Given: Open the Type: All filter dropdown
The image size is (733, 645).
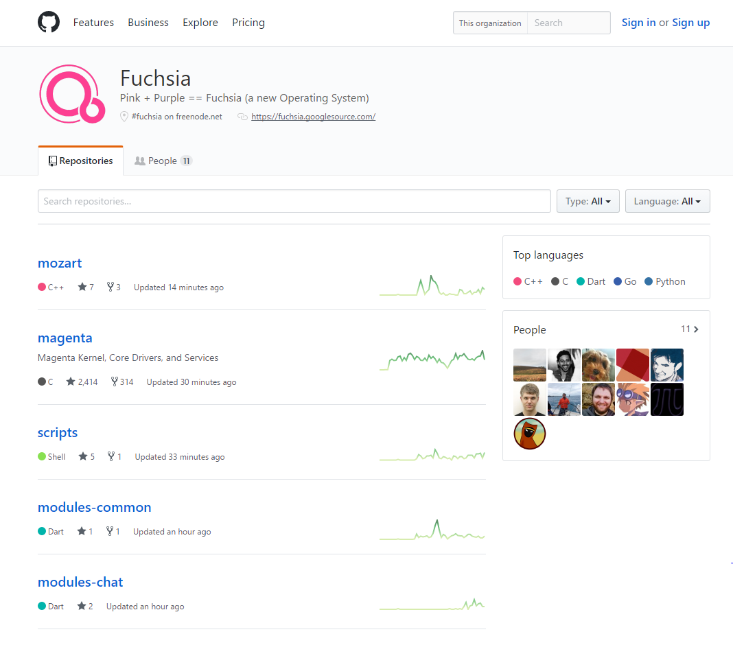Looking at the screenshot, I should pyautogui.click(x=588, y=201).
